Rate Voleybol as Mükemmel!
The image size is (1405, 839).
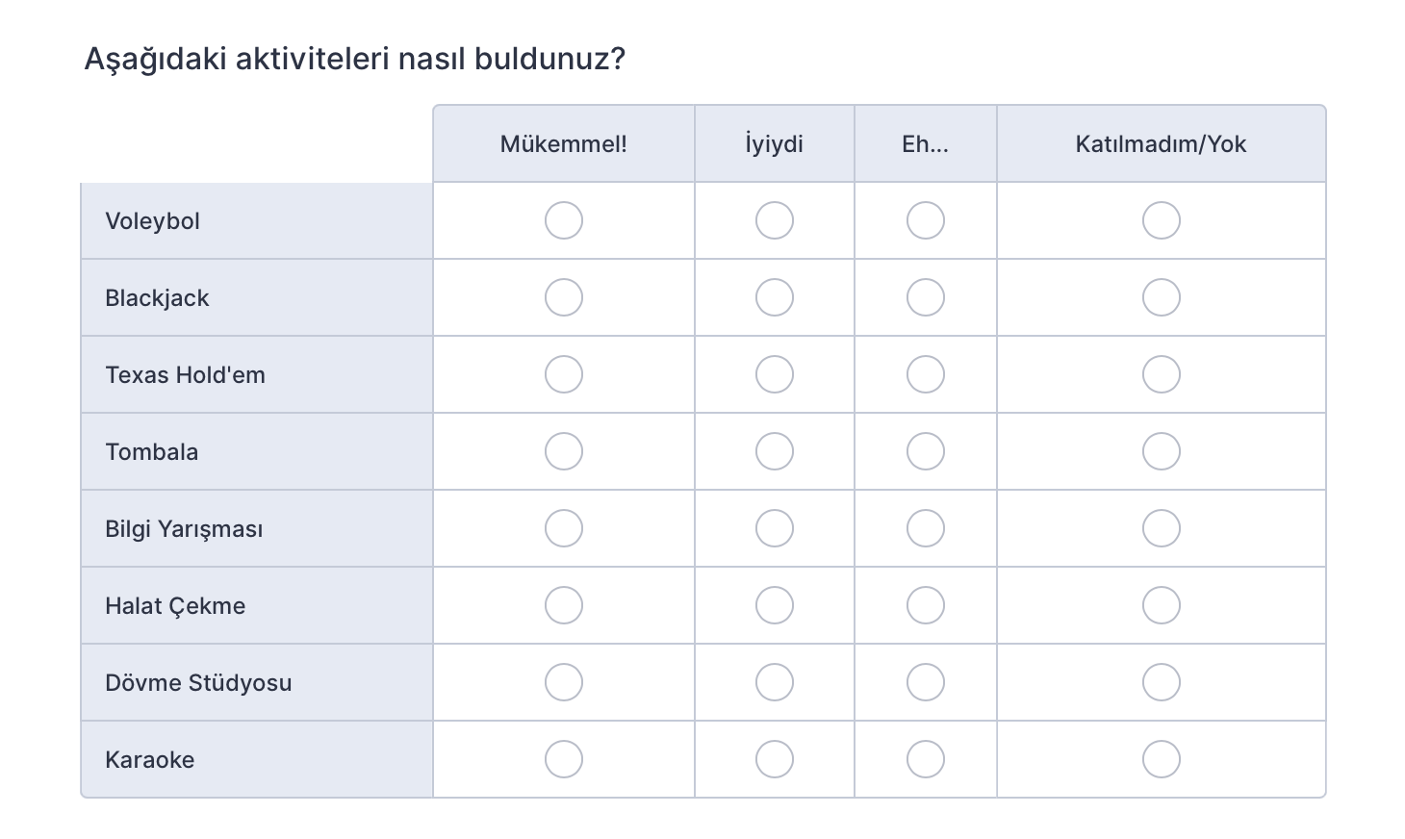tap(564, 220)
